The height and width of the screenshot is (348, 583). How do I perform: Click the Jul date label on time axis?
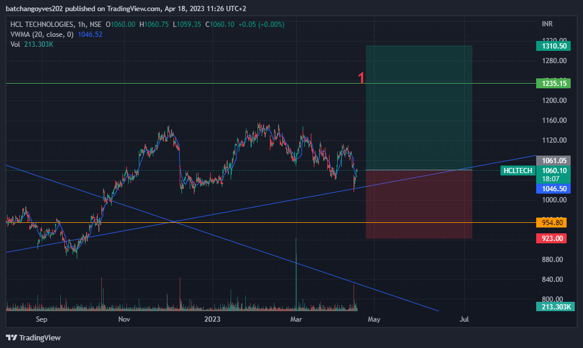pyautogui.click(x=464, y=319)
